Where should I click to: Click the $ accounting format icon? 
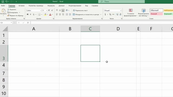coord(105,14)
